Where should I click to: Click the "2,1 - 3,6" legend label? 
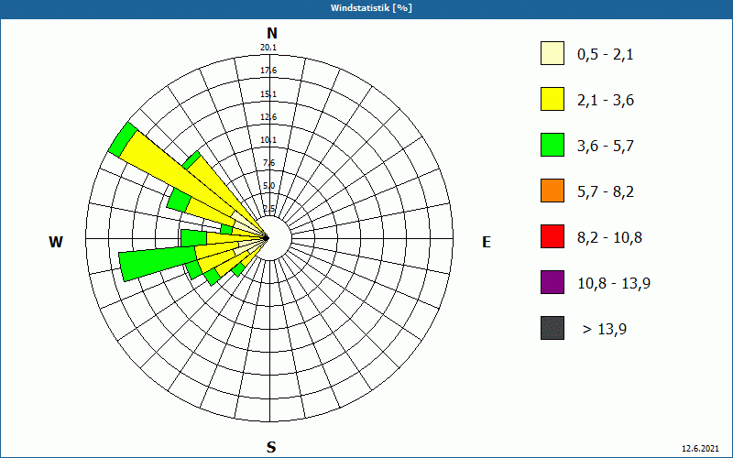click(606, 101)
